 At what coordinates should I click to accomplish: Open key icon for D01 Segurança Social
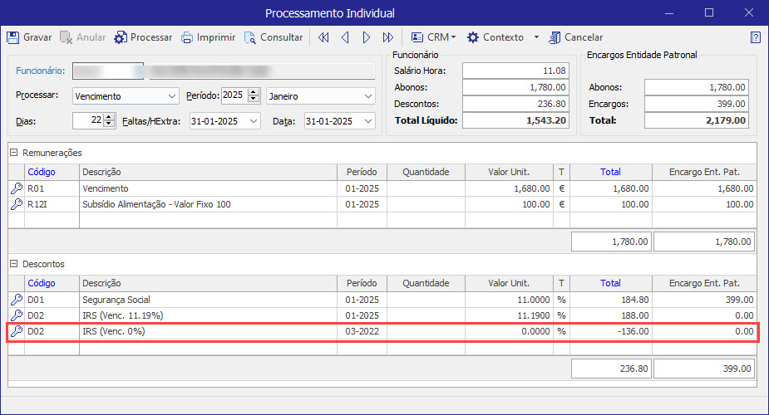pos(16,300)
